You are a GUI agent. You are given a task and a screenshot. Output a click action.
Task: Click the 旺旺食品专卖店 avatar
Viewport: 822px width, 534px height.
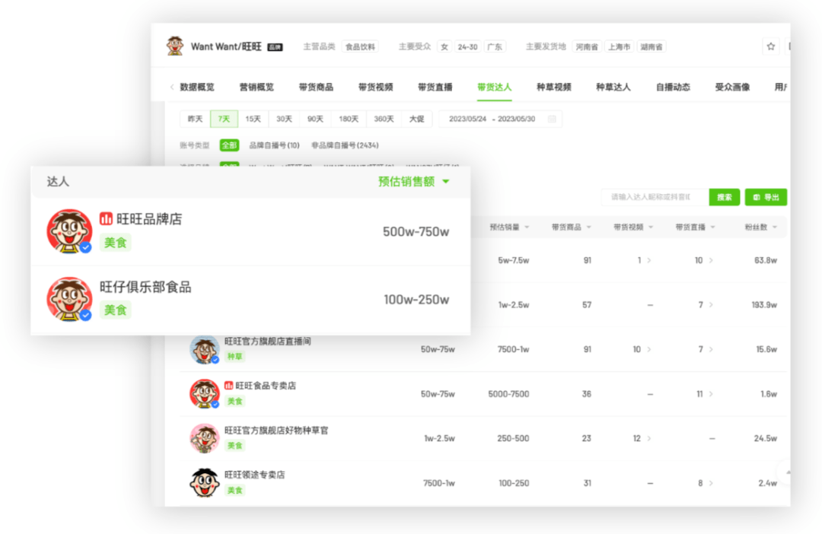click(204, 393)
